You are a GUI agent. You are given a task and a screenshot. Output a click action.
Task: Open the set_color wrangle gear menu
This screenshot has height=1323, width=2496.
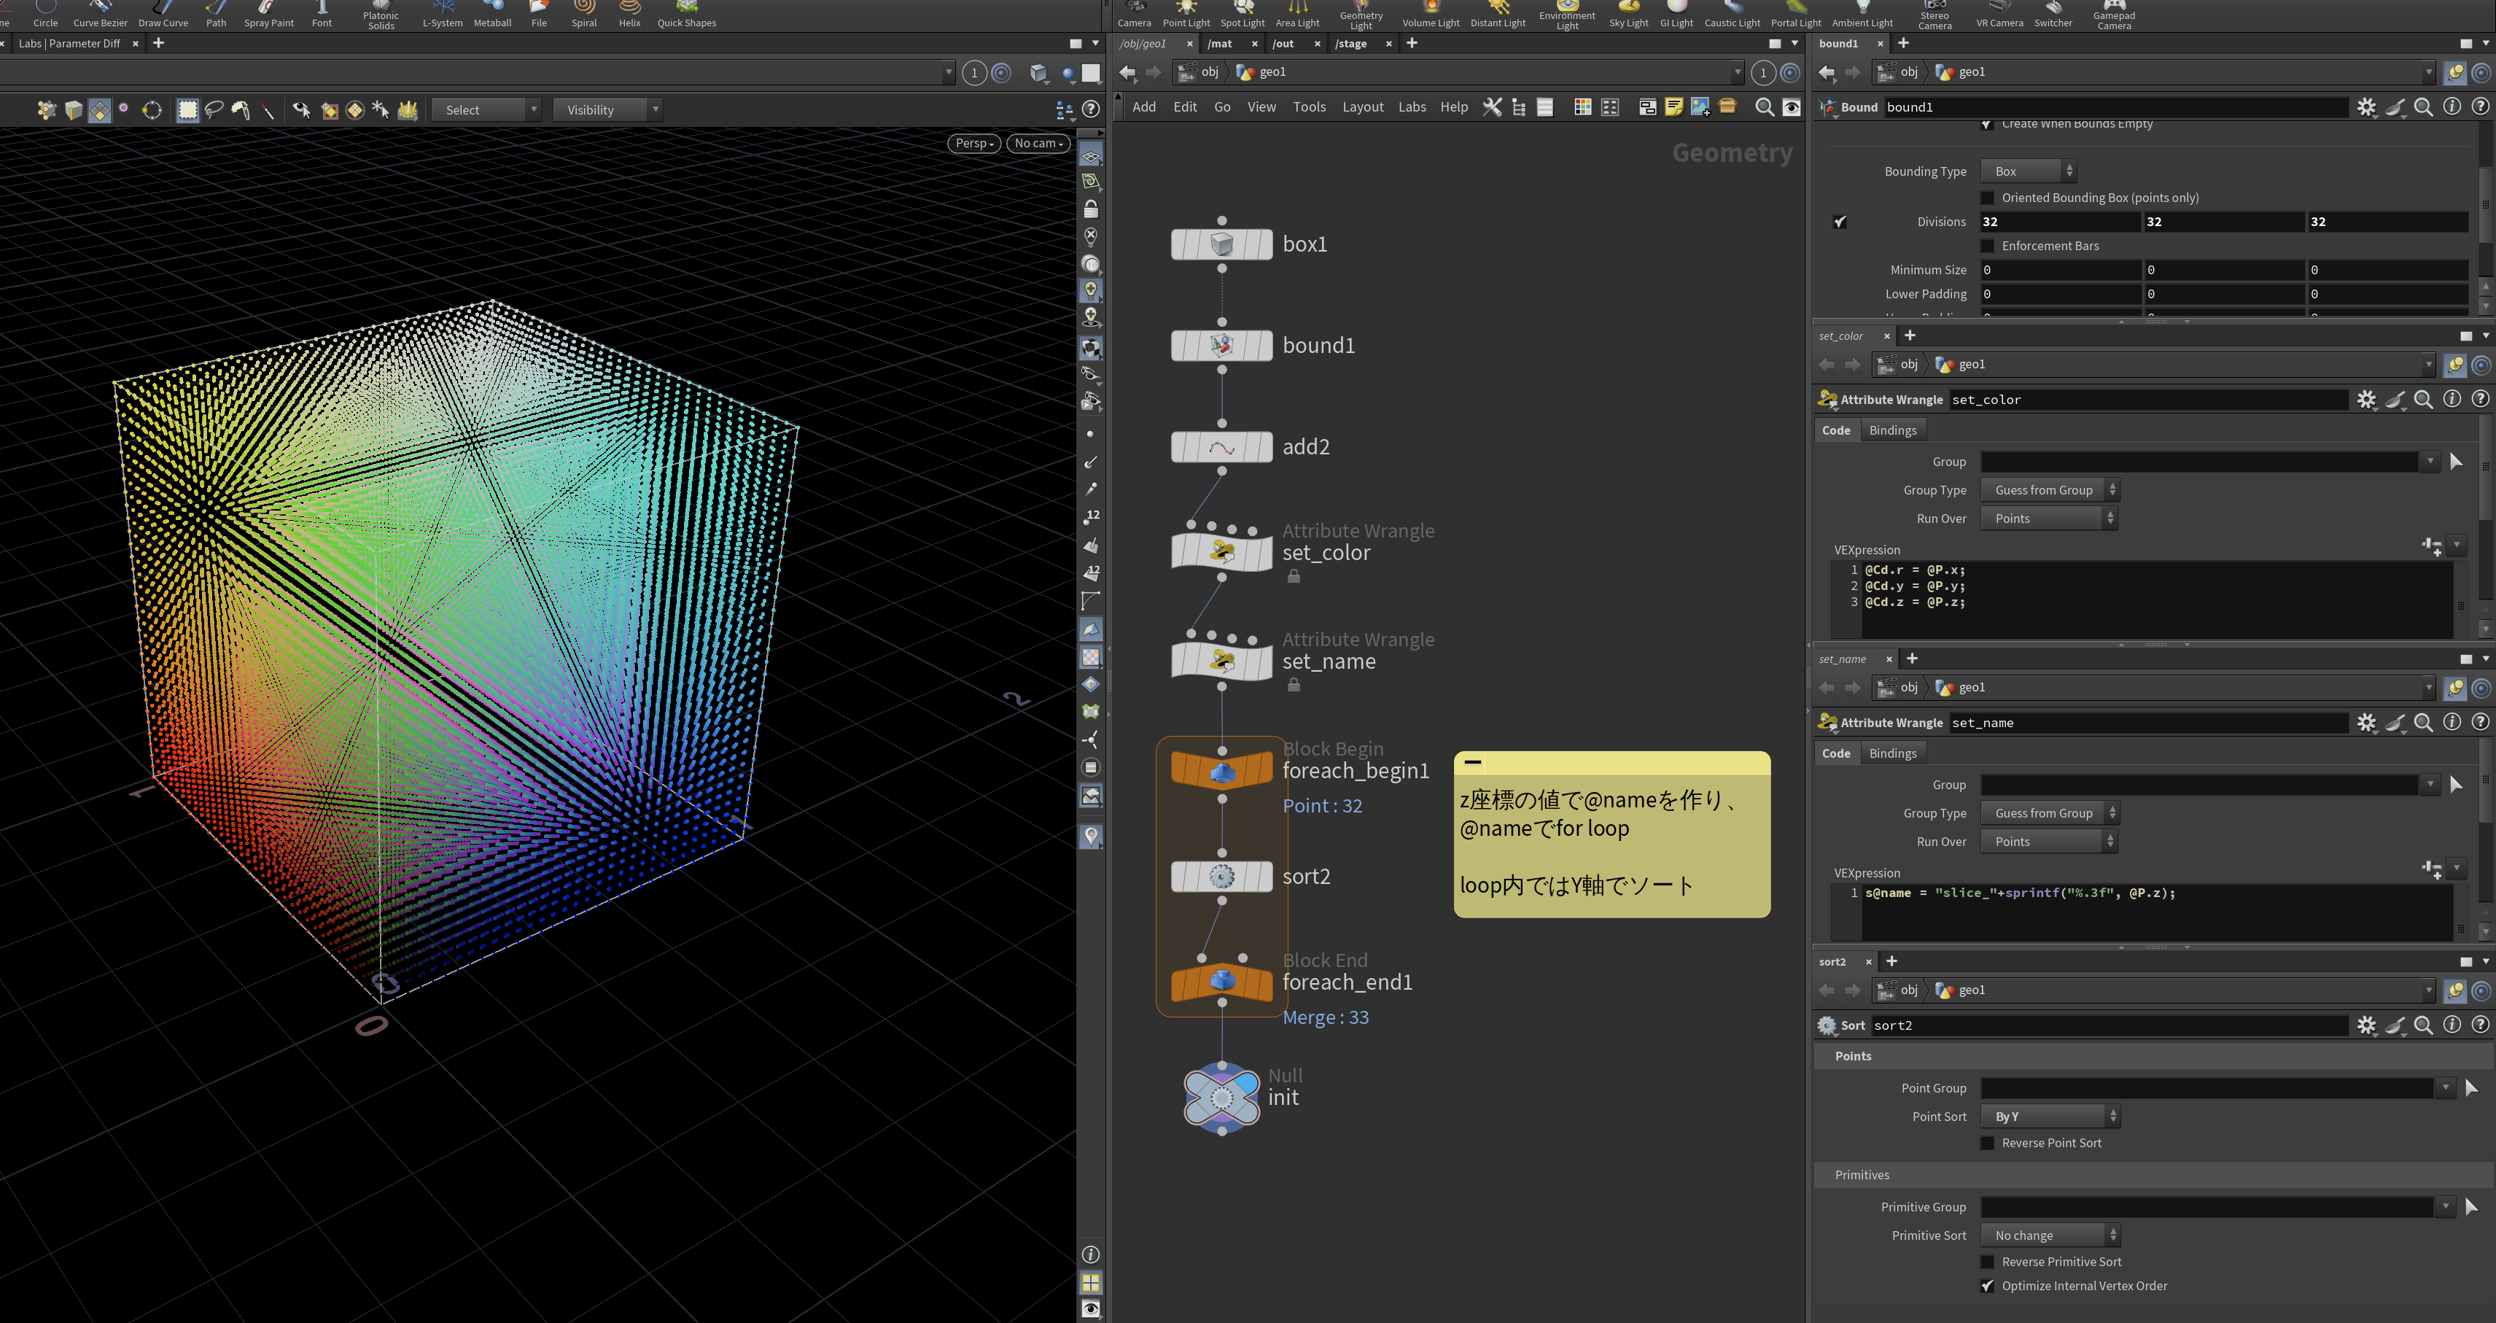2366,400
